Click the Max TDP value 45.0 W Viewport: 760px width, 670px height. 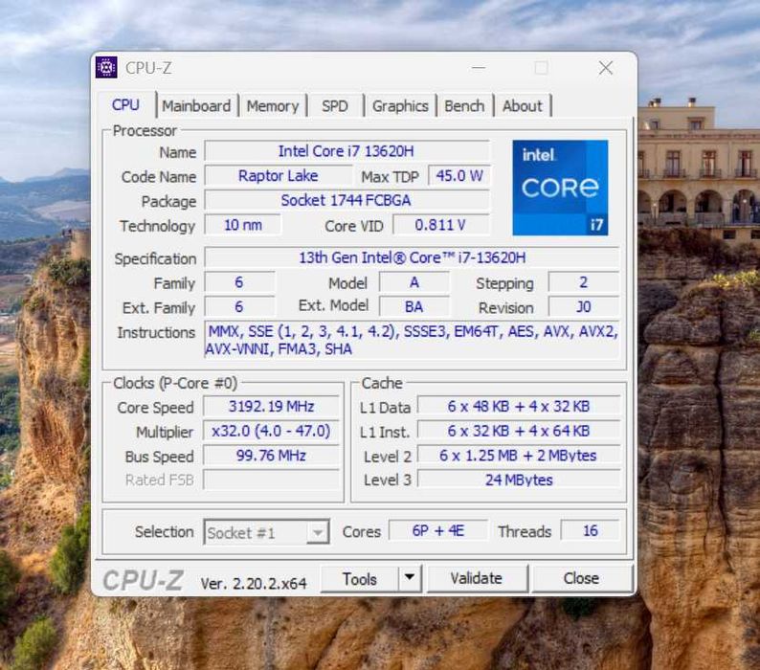(459, 175)
